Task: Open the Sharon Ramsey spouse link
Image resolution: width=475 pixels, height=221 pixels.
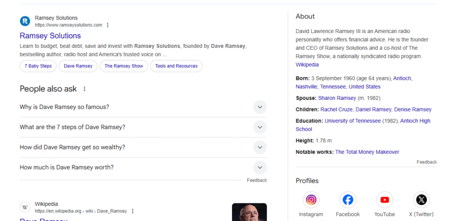Action: (x=337, y=98)
